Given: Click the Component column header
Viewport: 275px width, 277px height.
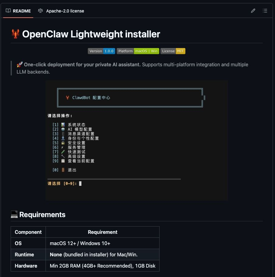Looking at the screenshot, I should pos(28,232).
